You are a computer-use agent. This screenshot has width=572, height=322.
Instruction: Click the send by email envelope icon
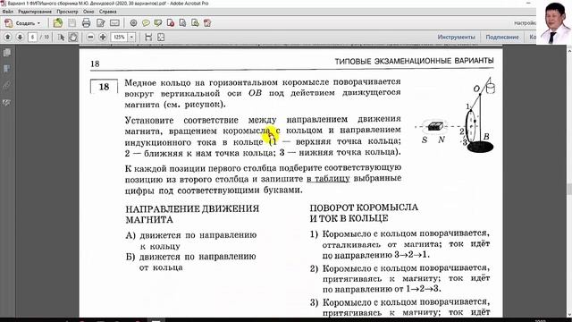pos(114,23)
